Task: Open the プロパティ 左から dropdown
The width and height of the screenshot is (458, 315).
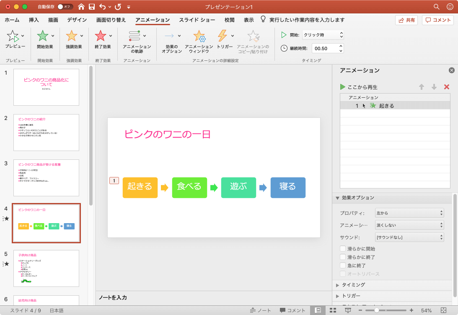Action: coord(409,213)
